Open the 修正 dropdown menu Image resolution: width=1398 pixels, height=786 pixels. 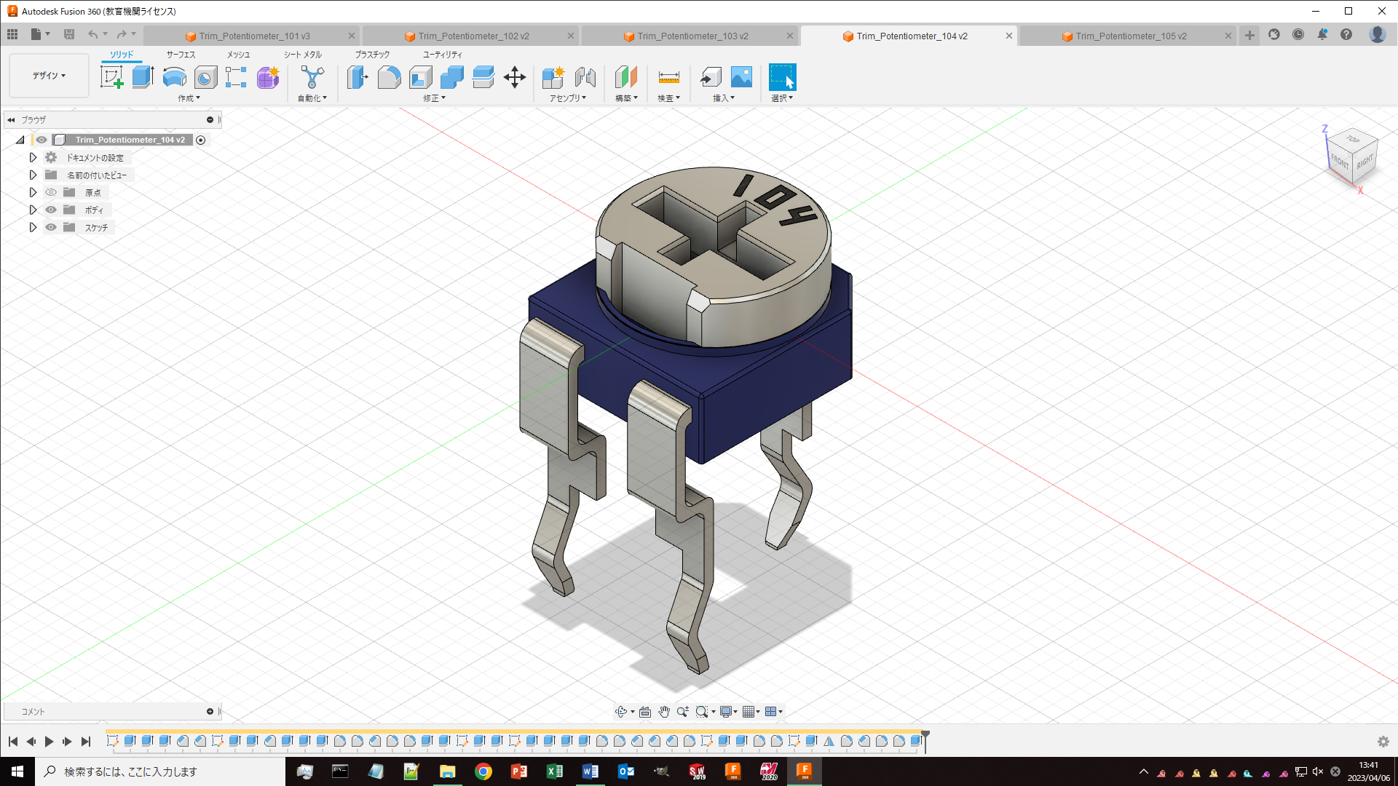click(x=434, y=98)
